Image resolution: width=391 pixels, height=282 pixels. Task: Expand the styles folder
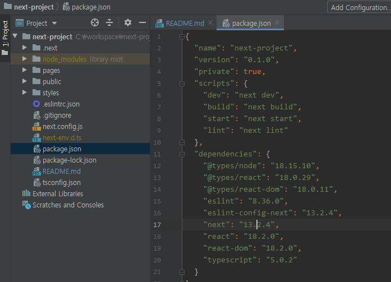(x=25, y=92)
